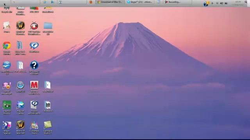Image resolution: width=250 pixels, height=140 pixels.
Task: Click the orange pinned icon left of Chrome task
Action: (x=91, y=2)
